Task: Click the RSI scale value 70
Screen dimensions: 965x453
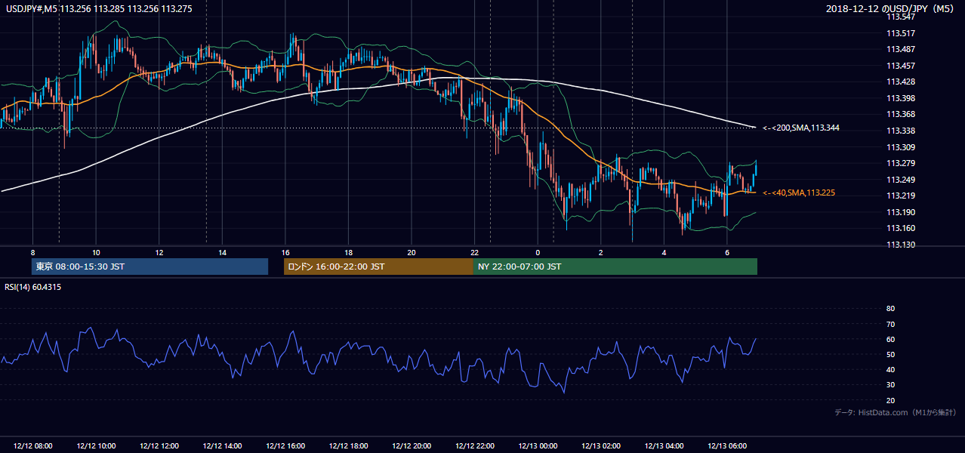Action: 890,324
